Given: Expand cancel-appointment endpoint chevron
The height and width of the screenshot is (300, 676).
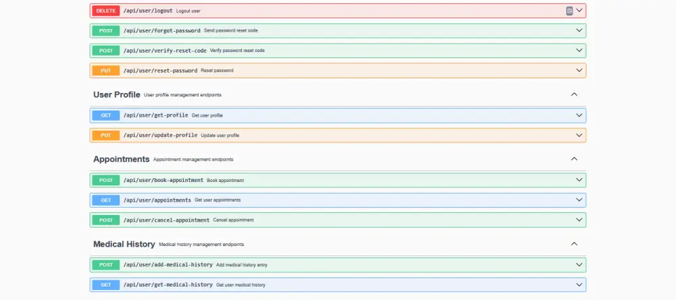Looking at the screenshot, I should coord(579,220).
